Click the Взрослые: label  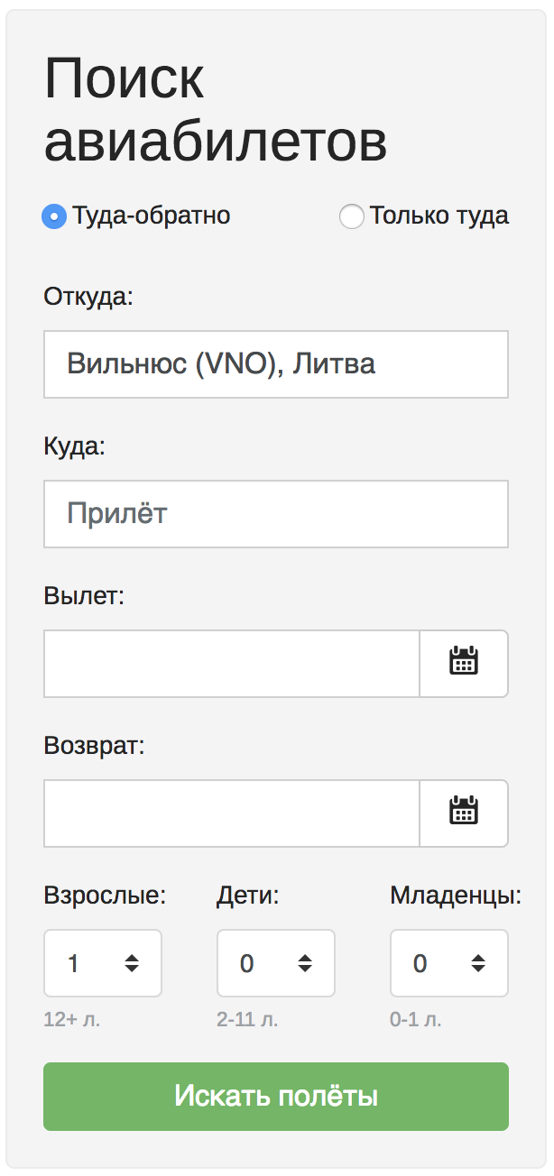(x=105, y=896)
